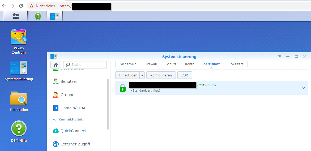Open Paket-Zentrum desktop icon

coord(19,37)
